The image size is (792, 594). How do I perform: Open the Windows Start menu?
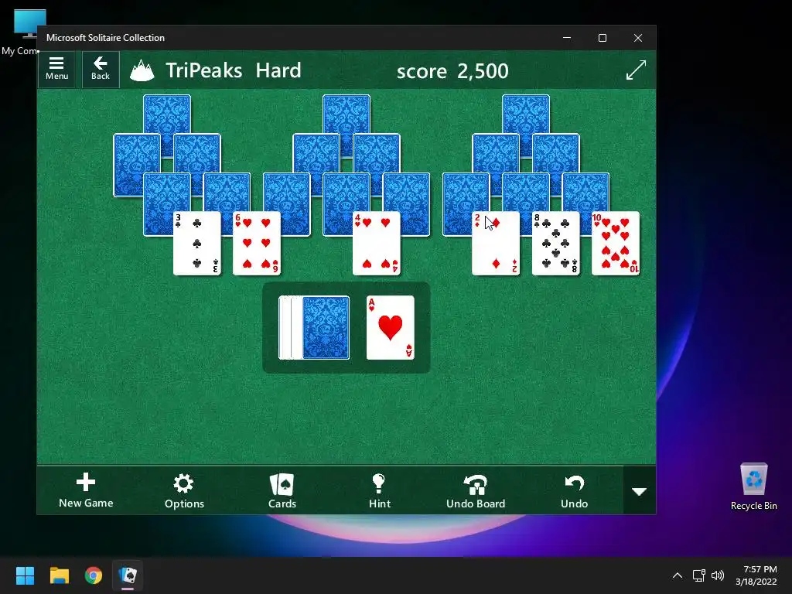point(25,575)
